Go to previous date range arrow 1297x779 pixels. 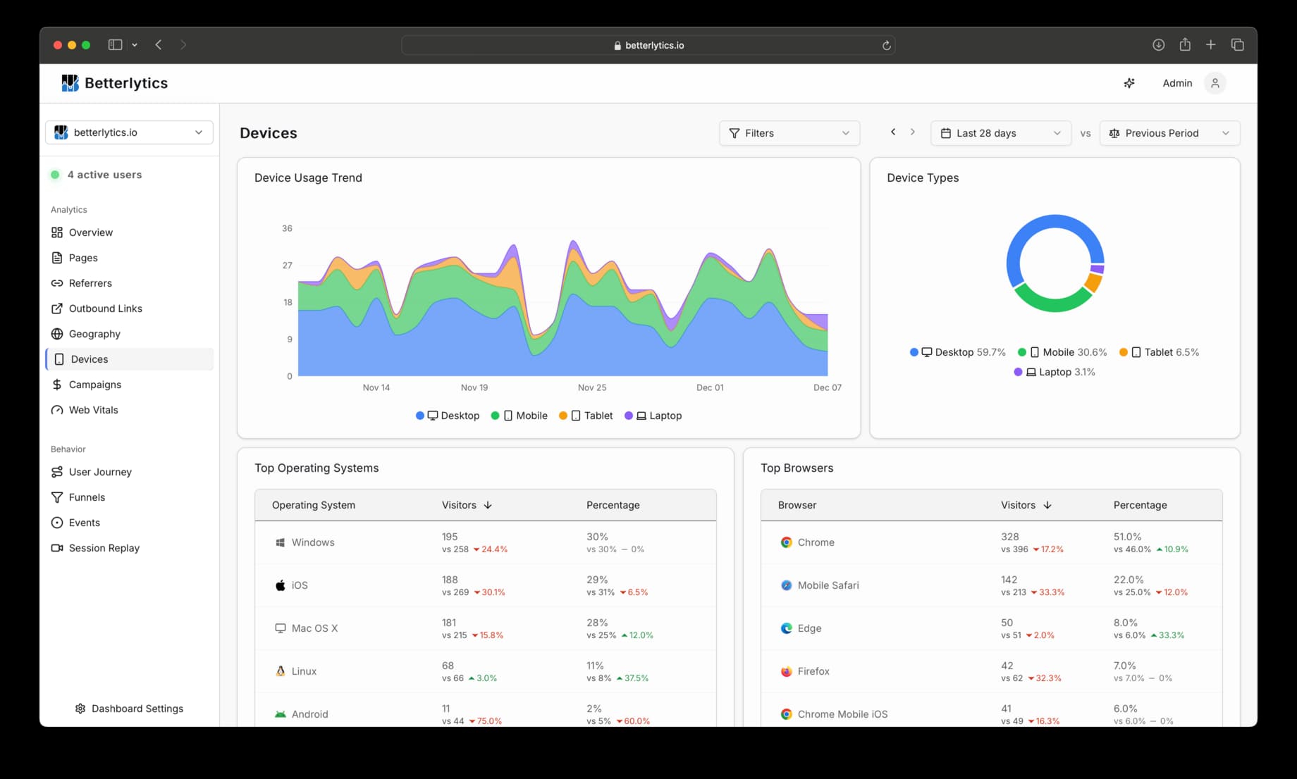coord(893,132)
